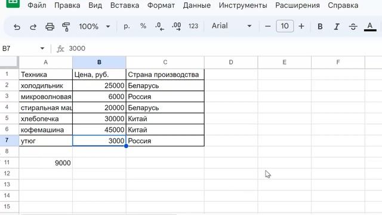Select the Китай cell in row 5
The image size is (382, 215).
(165, 119)
